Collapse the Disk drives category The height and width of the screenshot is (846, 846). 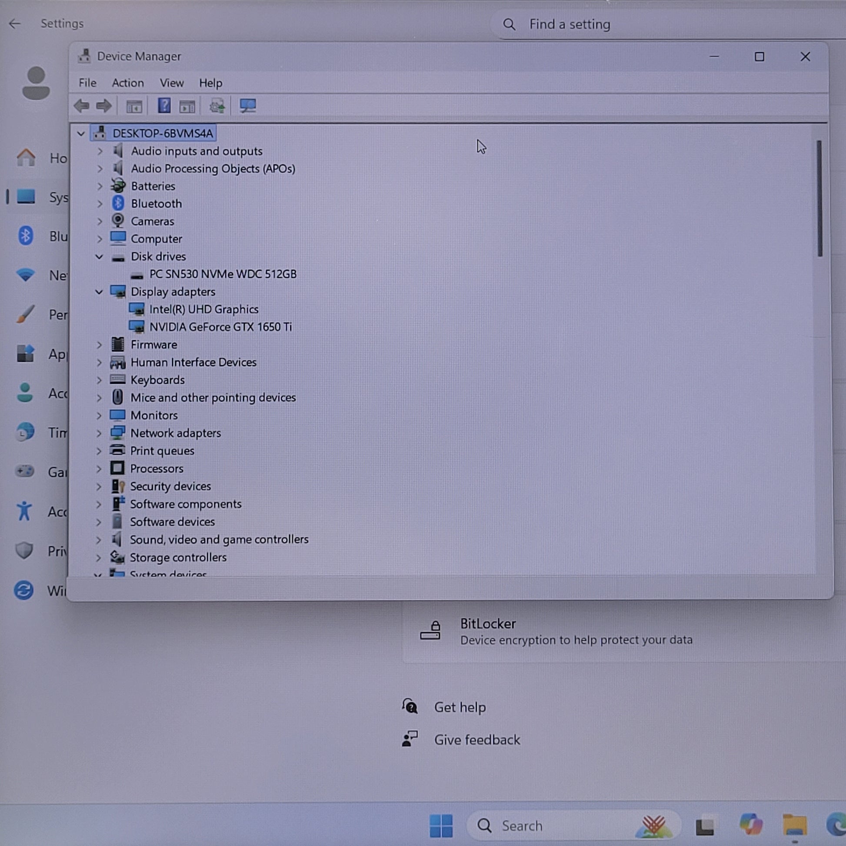(99, 256)
